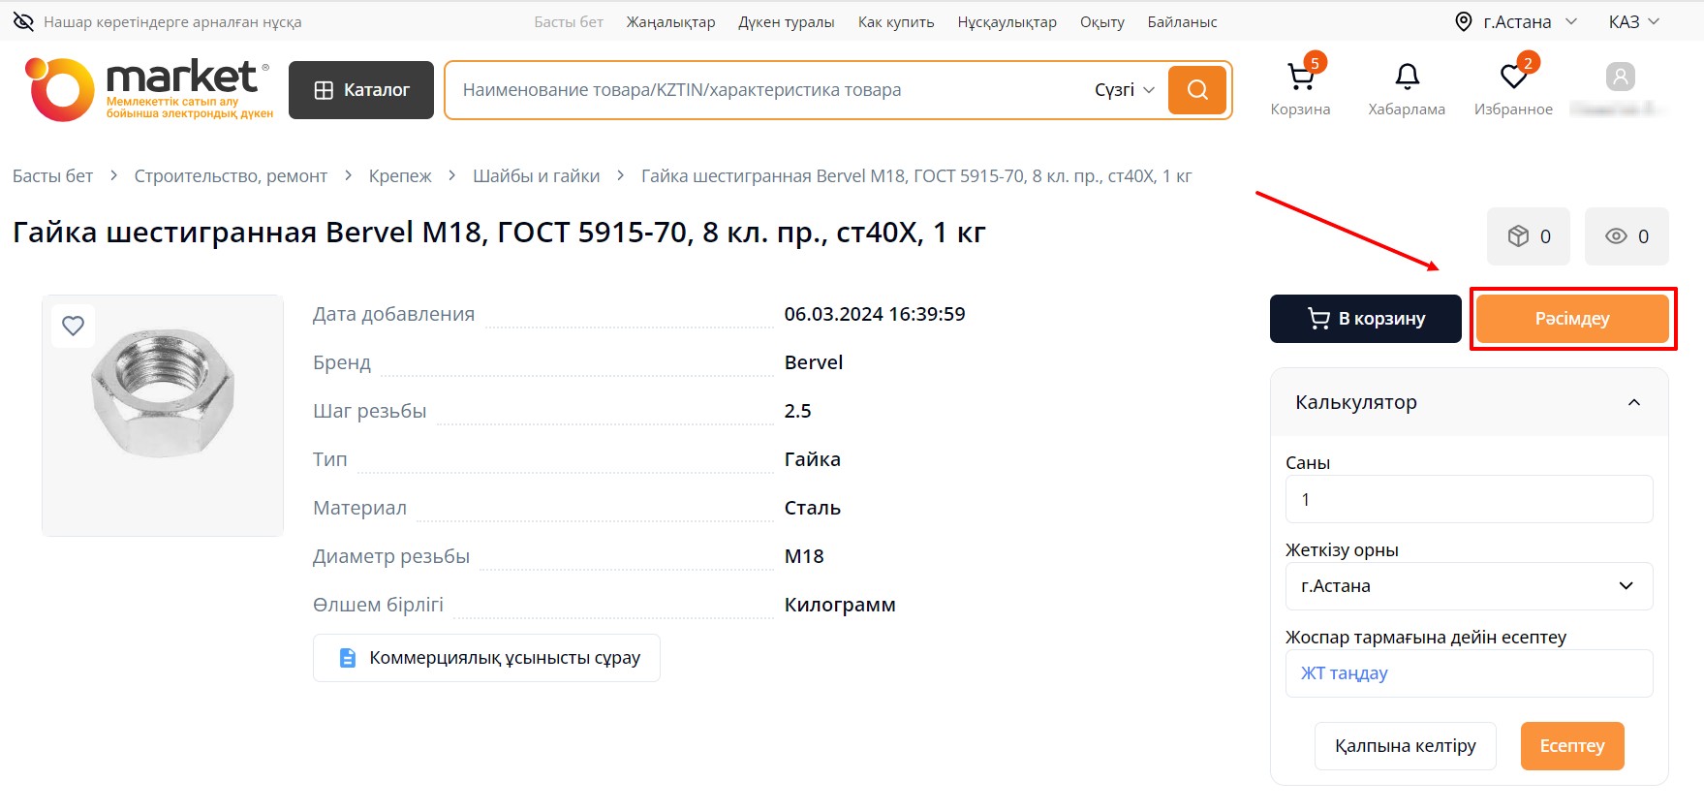
Task: Add product to favorites via heart on image
Action: point(74,326)
